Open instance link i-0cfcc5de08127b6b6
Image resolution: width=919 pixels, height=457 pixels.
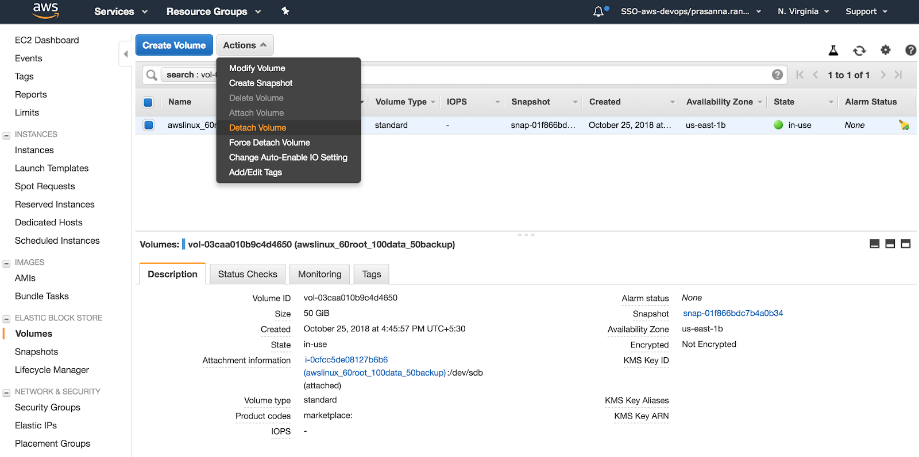point(346,360)
